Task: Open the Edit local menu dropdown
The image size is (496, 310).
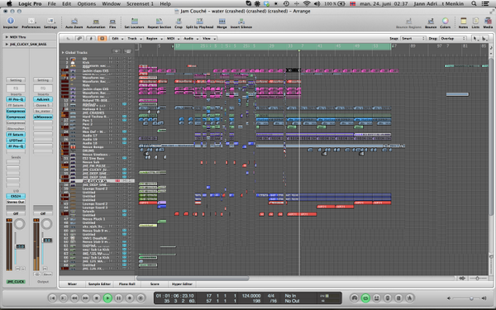Action: pos(117,39)
